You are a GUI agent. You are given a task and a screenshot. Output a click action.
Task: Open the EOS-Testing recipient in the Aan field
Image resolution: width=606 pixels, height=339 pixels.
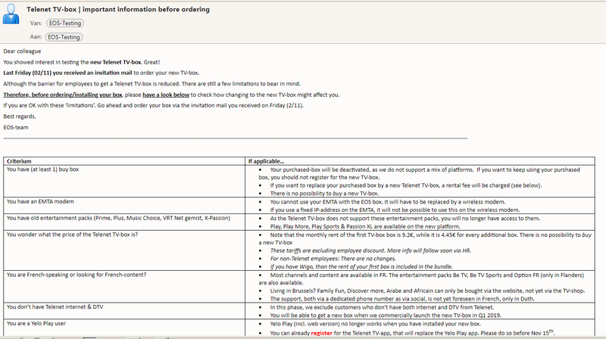click(65, 36)
